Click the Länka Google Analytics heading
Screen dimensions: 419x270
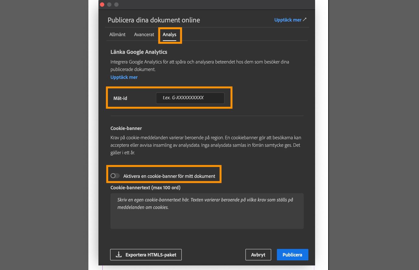139,52
